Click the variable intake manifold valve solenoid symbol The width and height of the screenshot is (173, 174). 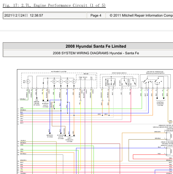pos(169,151)
